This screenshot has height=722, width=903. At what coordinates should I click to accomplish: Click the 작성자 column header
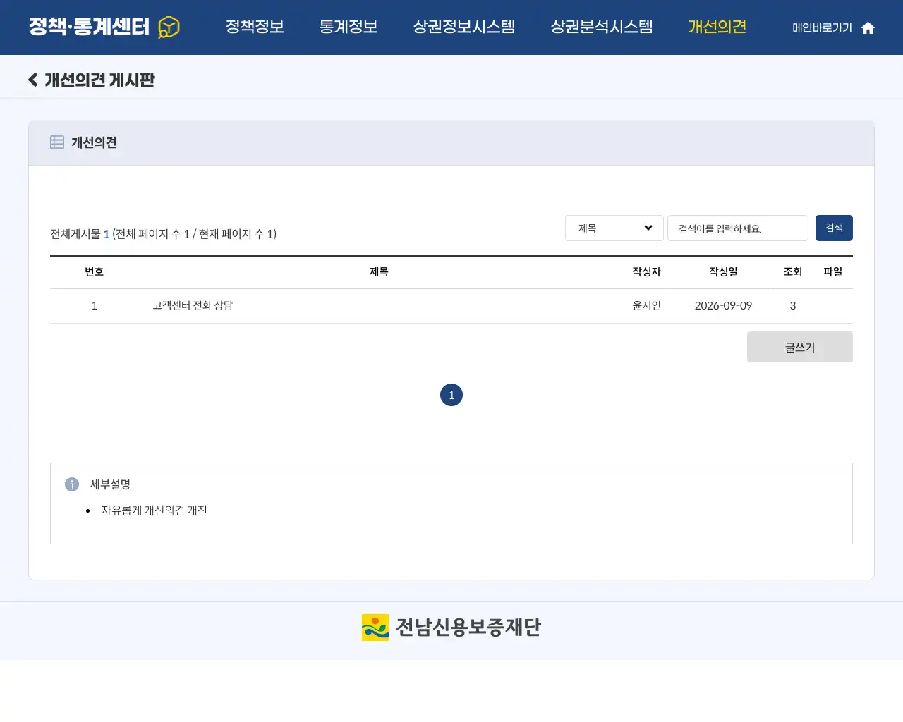pos(646,271)
